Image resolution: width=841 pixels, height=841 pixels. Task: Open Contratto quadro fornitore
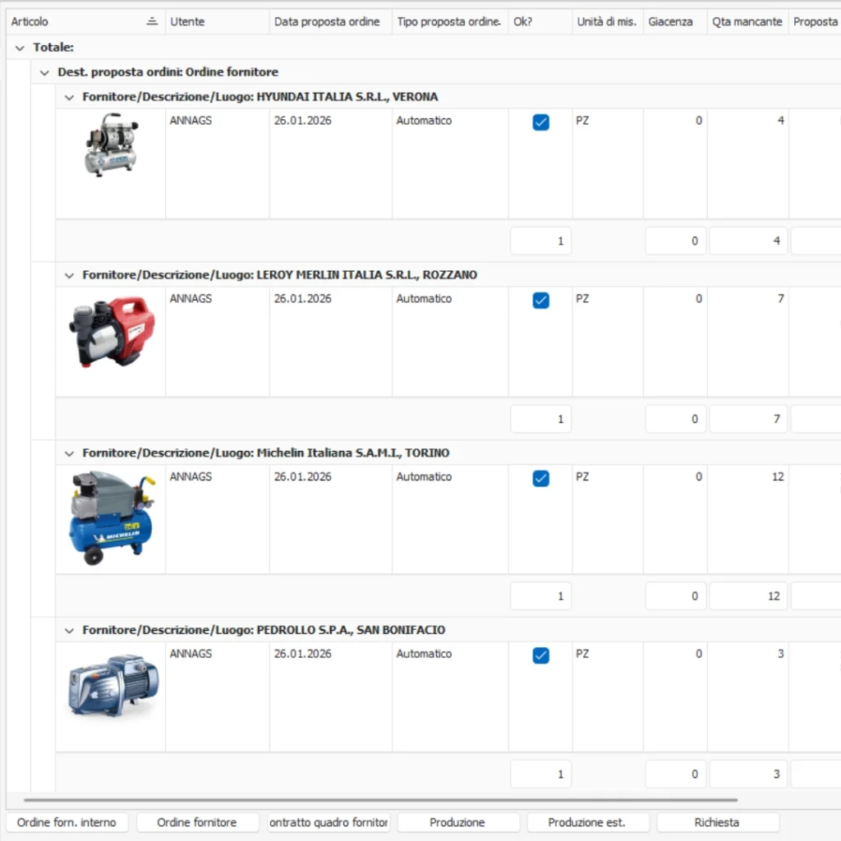coord(328,822)
